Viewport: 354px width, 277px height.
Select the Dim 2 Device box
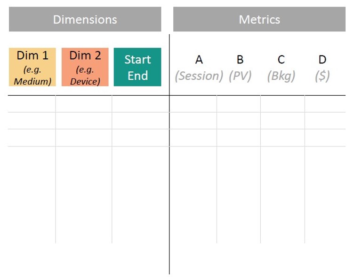click(x=85, y=67)
